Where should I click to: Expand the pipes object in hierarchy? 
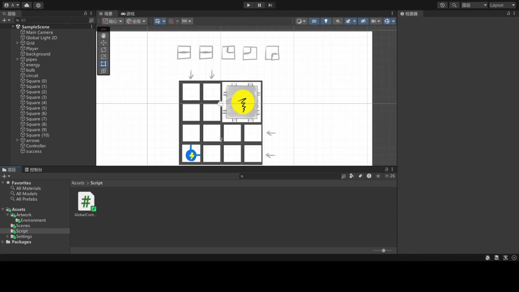point(18,60)
